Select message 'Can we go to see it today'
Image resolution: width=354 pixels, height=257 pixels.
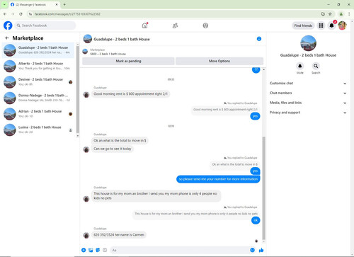[113, 149]
